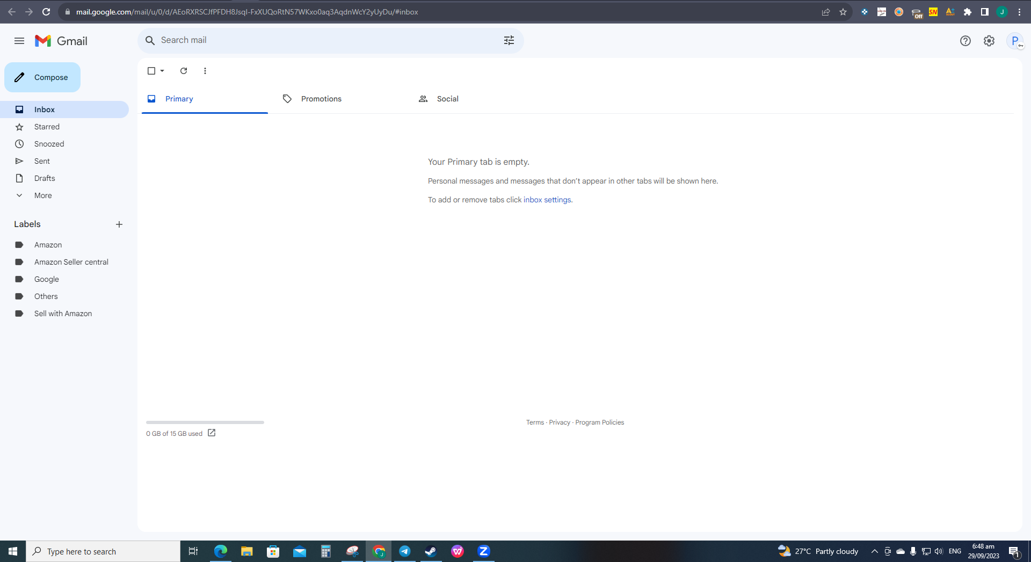Open the Amazon Seller central label
1031x562 pixels.
[x=64, y=262]
